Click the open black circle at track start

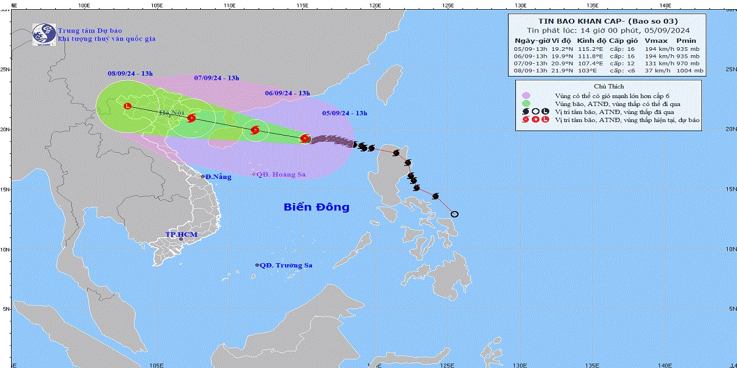pos(454,214)
